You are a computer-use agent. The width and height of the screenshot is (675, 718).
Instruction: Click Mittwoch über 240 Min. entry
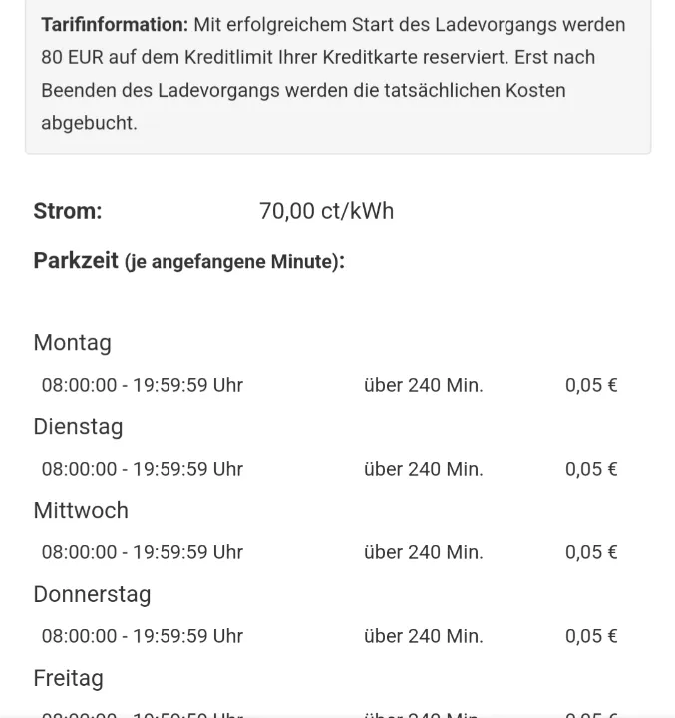pyautogui.click(x=424, y=552)
